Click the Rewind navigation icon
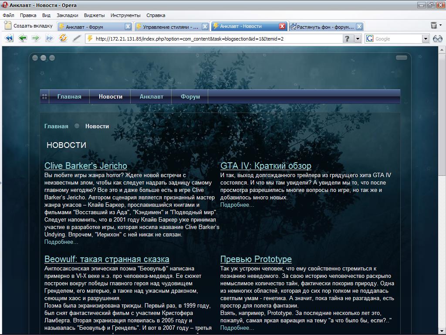 click(9, 38)
